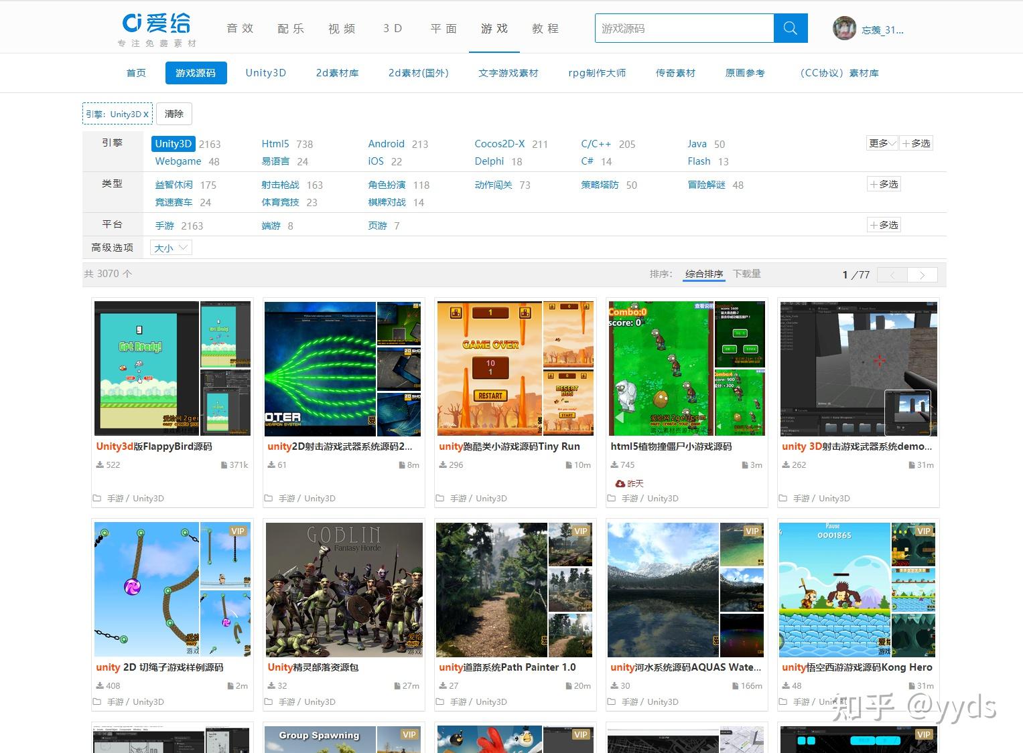Click VIP badge on Path Painter thumbnail
Viewport: 1023px width, 753px height.
click(x=581, y=531)
